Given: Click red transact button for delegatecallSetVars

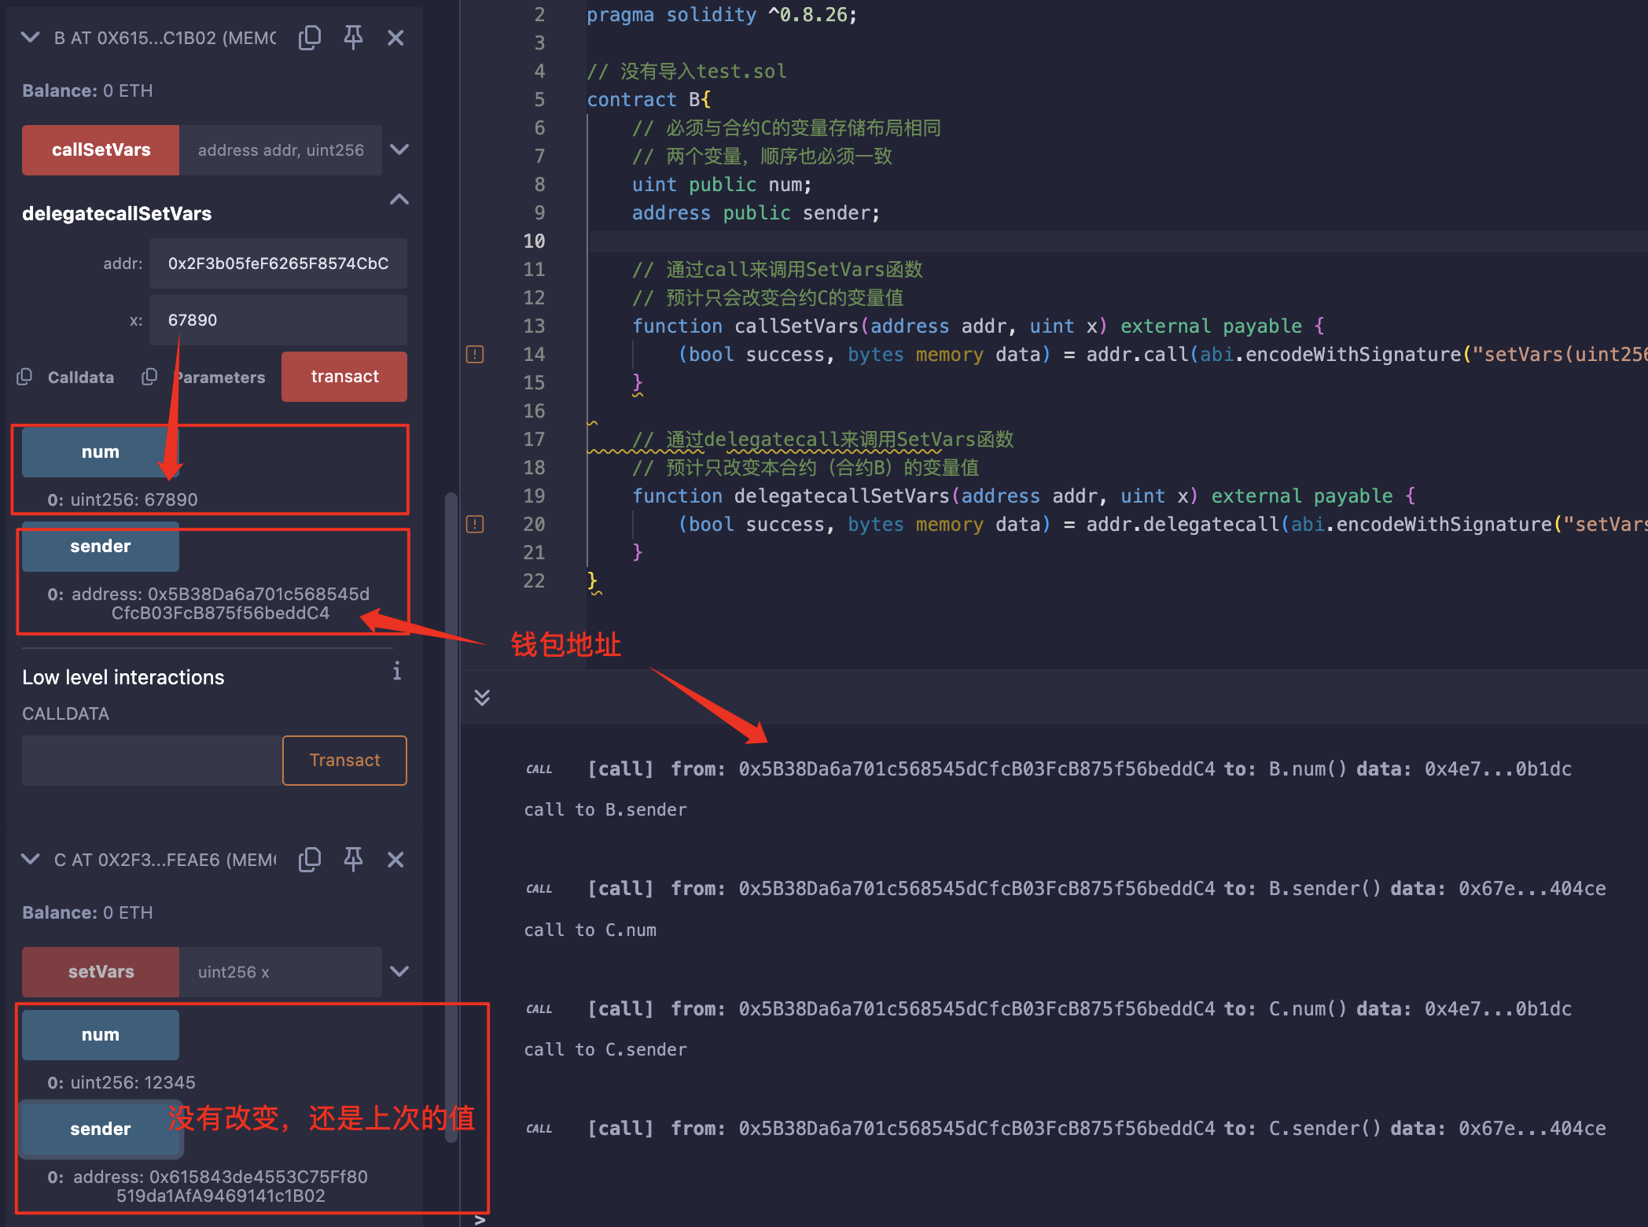Looking at the screenshot, I should point(344,377).
